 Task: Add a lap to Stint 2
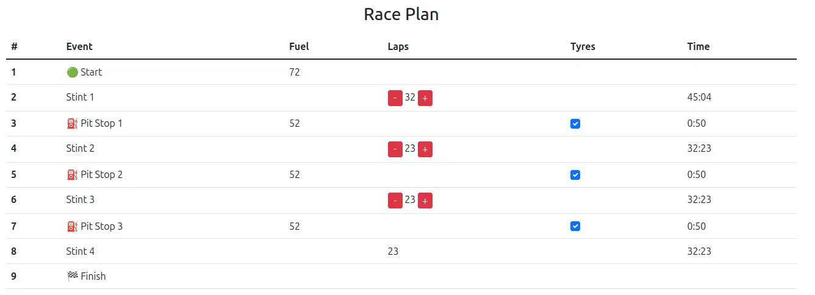[425, 149]
